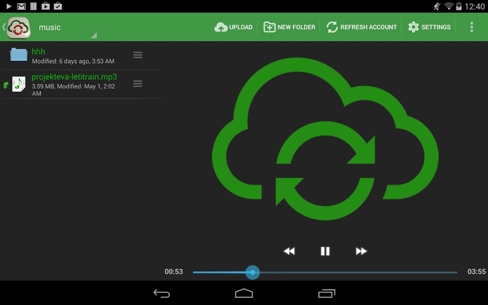Tap the muted sound status icon
Image resolution: width=488 pixels, height=305 pixels.
click(x=437, y=6)
